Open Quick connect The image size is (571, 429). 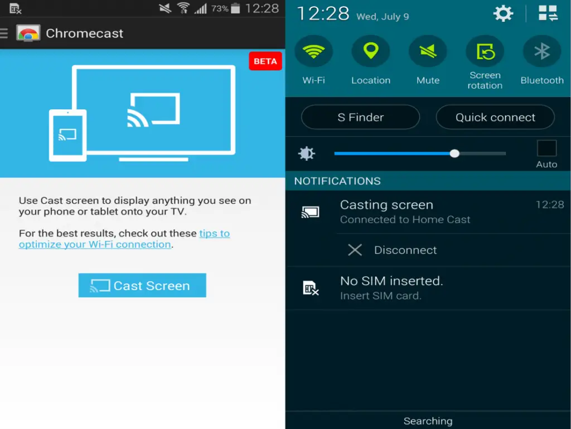(495, 117)
